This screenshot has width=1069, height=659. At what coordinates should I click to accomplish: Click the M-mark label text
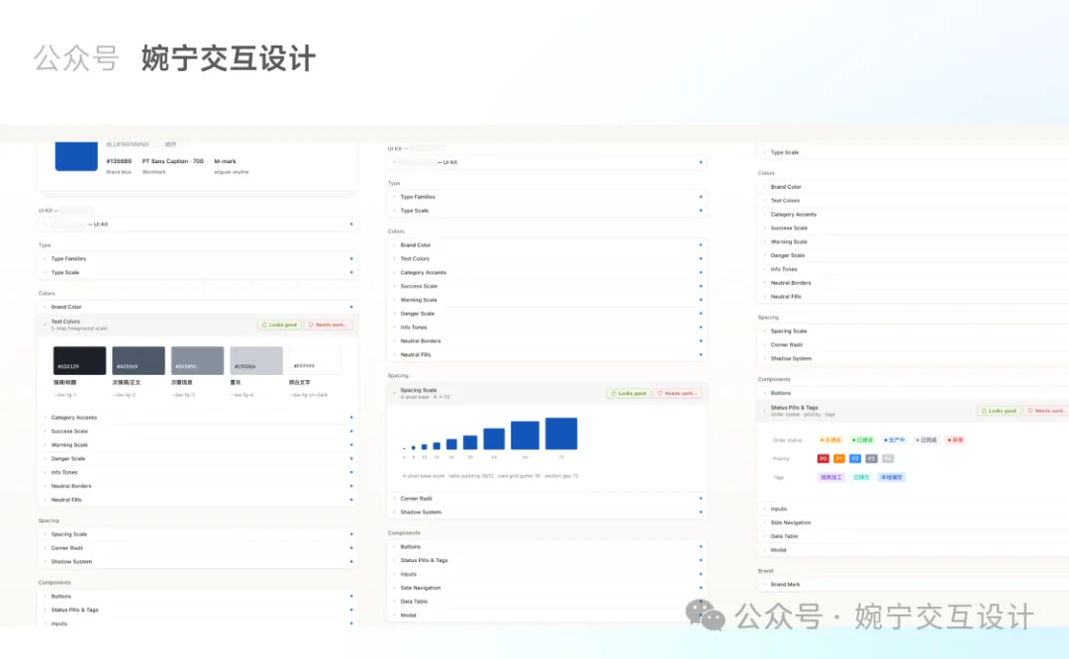[x=225, y=161]
